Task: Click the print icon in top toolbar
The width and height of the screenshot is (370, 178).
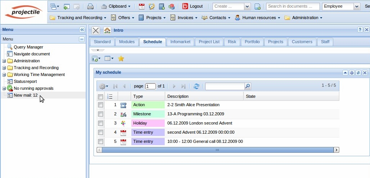Action: [90, 6]
